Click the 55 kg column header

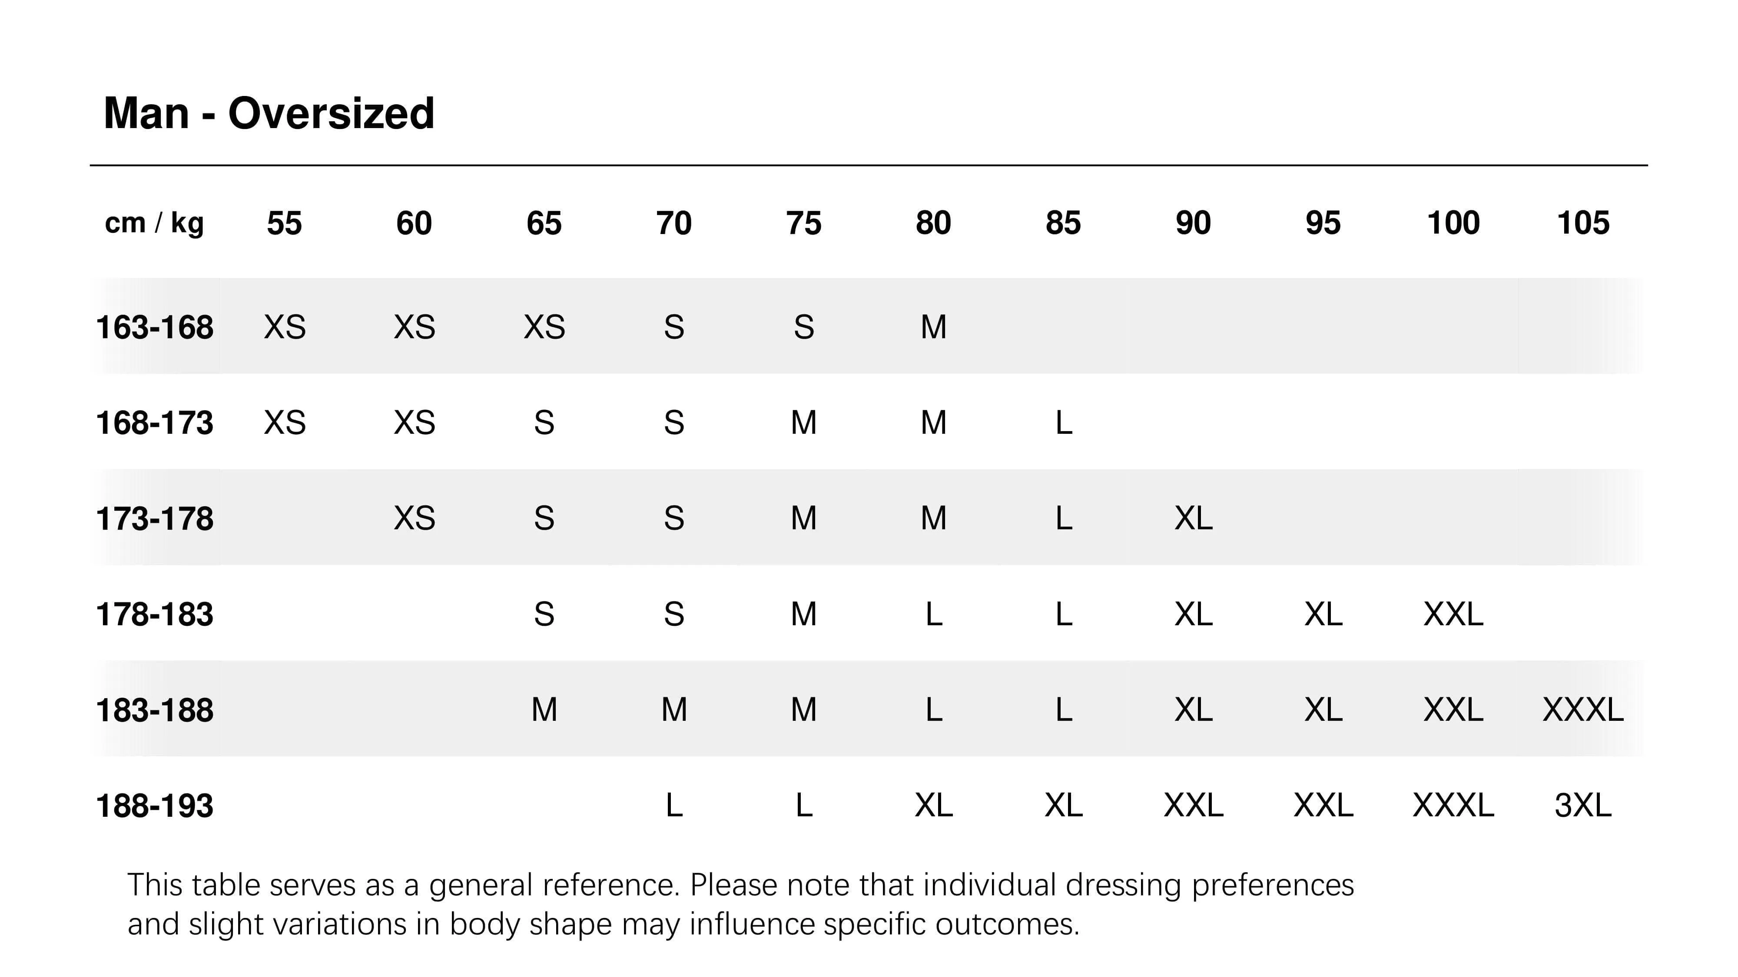point(284,223)
